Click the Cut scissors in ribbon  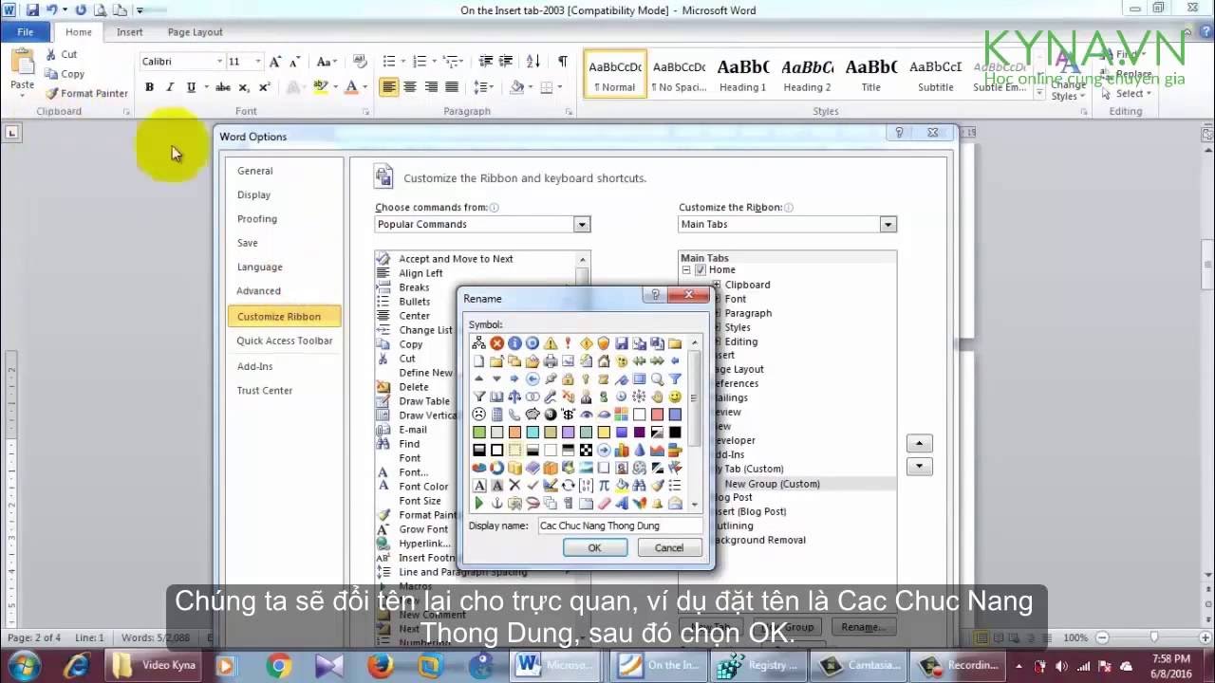pyautogui.click(x=49, y=54)
